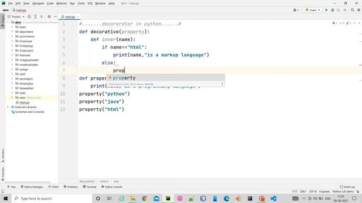Run the main configuration
Image resolution: width=362 pixels, height=203 pixels.
[x=326, y=10]
